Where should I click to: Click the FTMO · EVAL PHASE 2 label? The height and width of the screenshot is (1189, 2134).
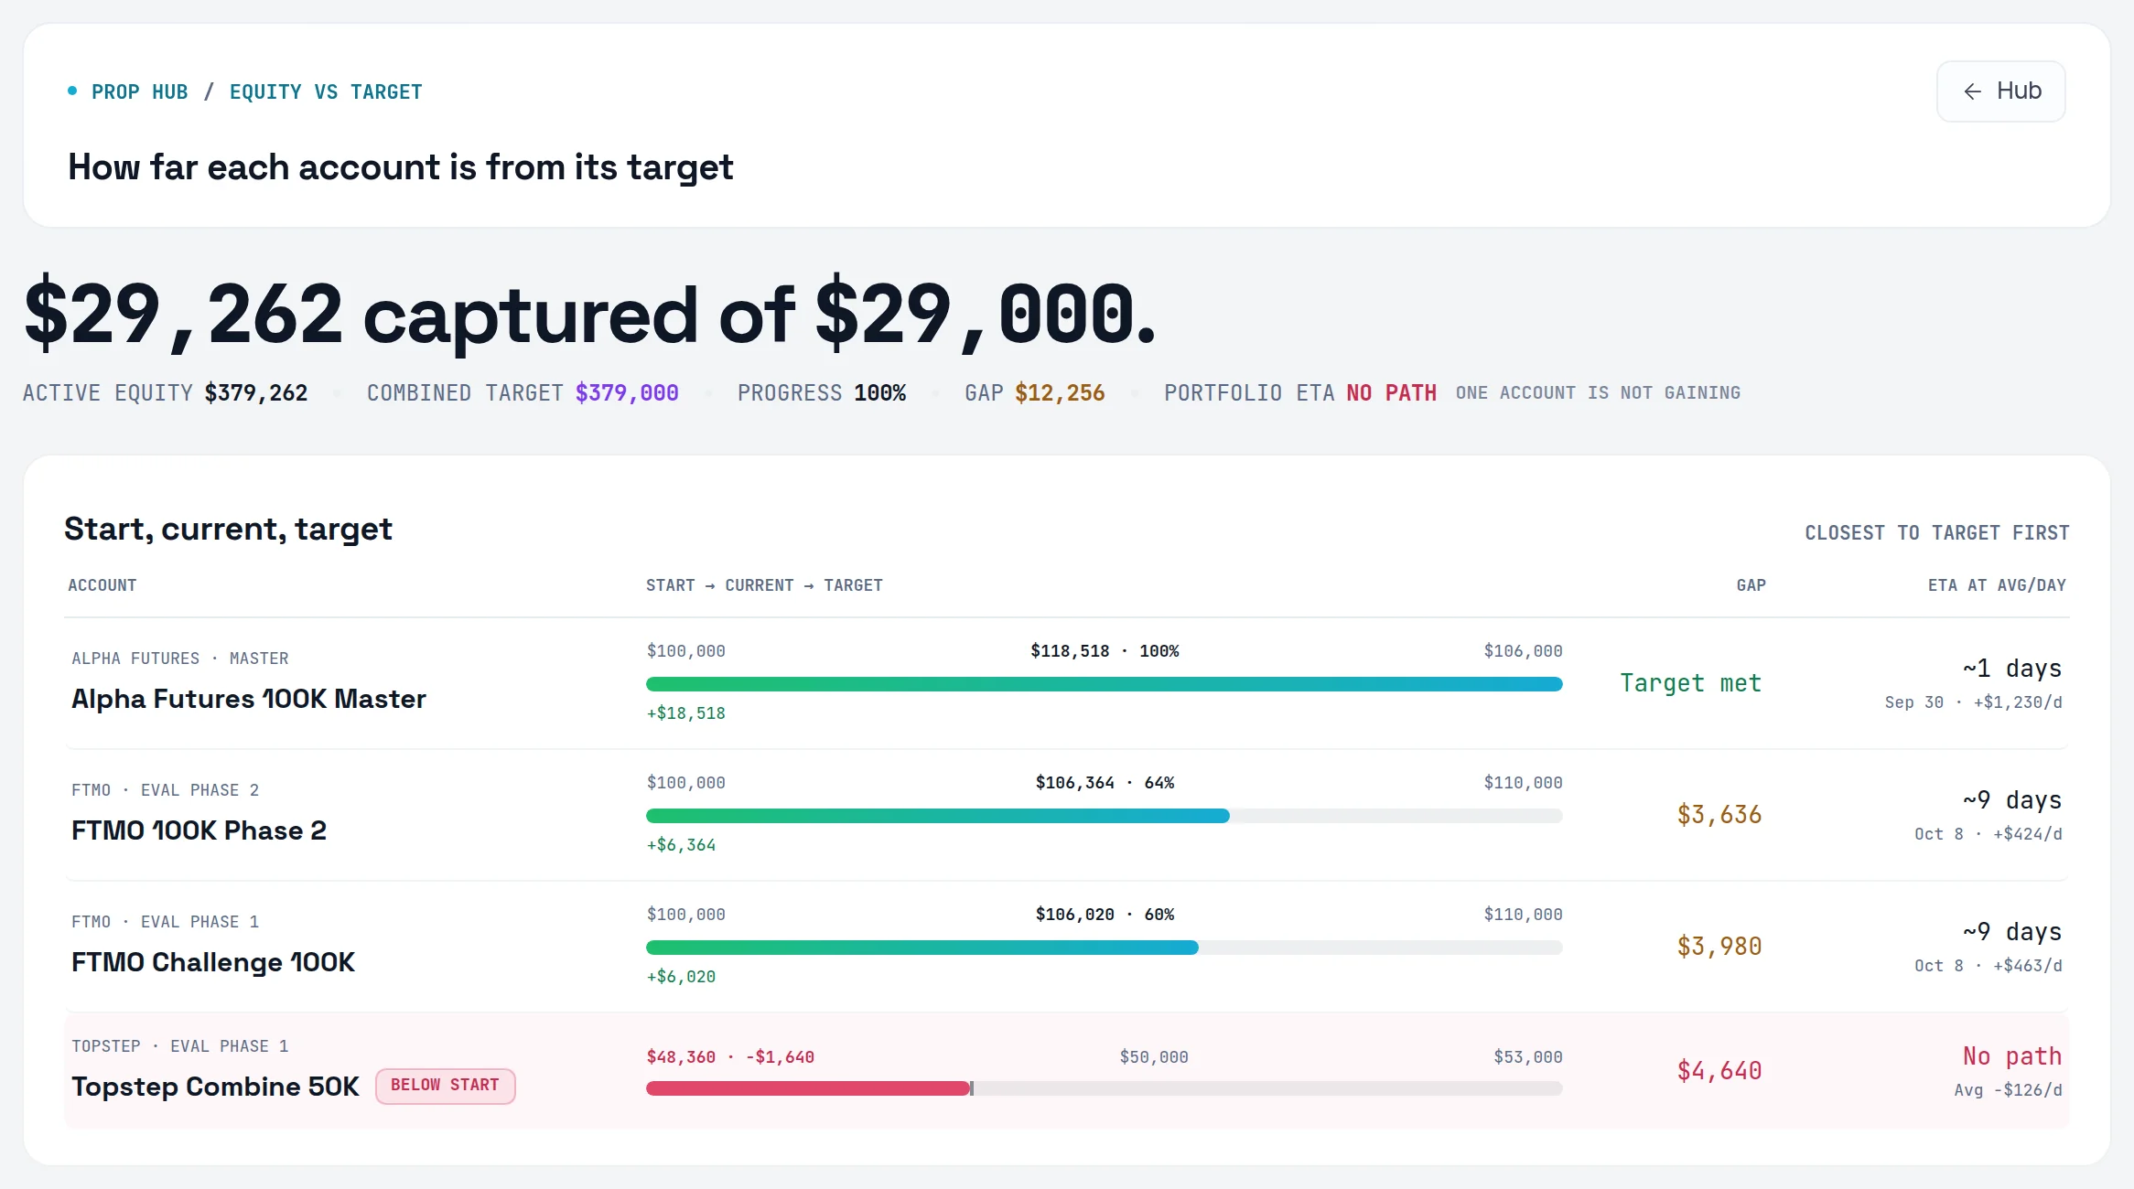(166, 790)
